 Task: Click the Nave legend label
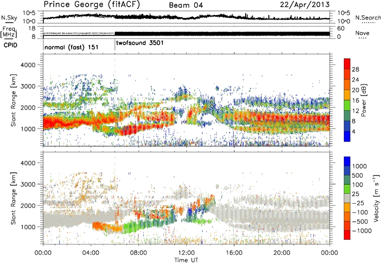coord(362,33)
